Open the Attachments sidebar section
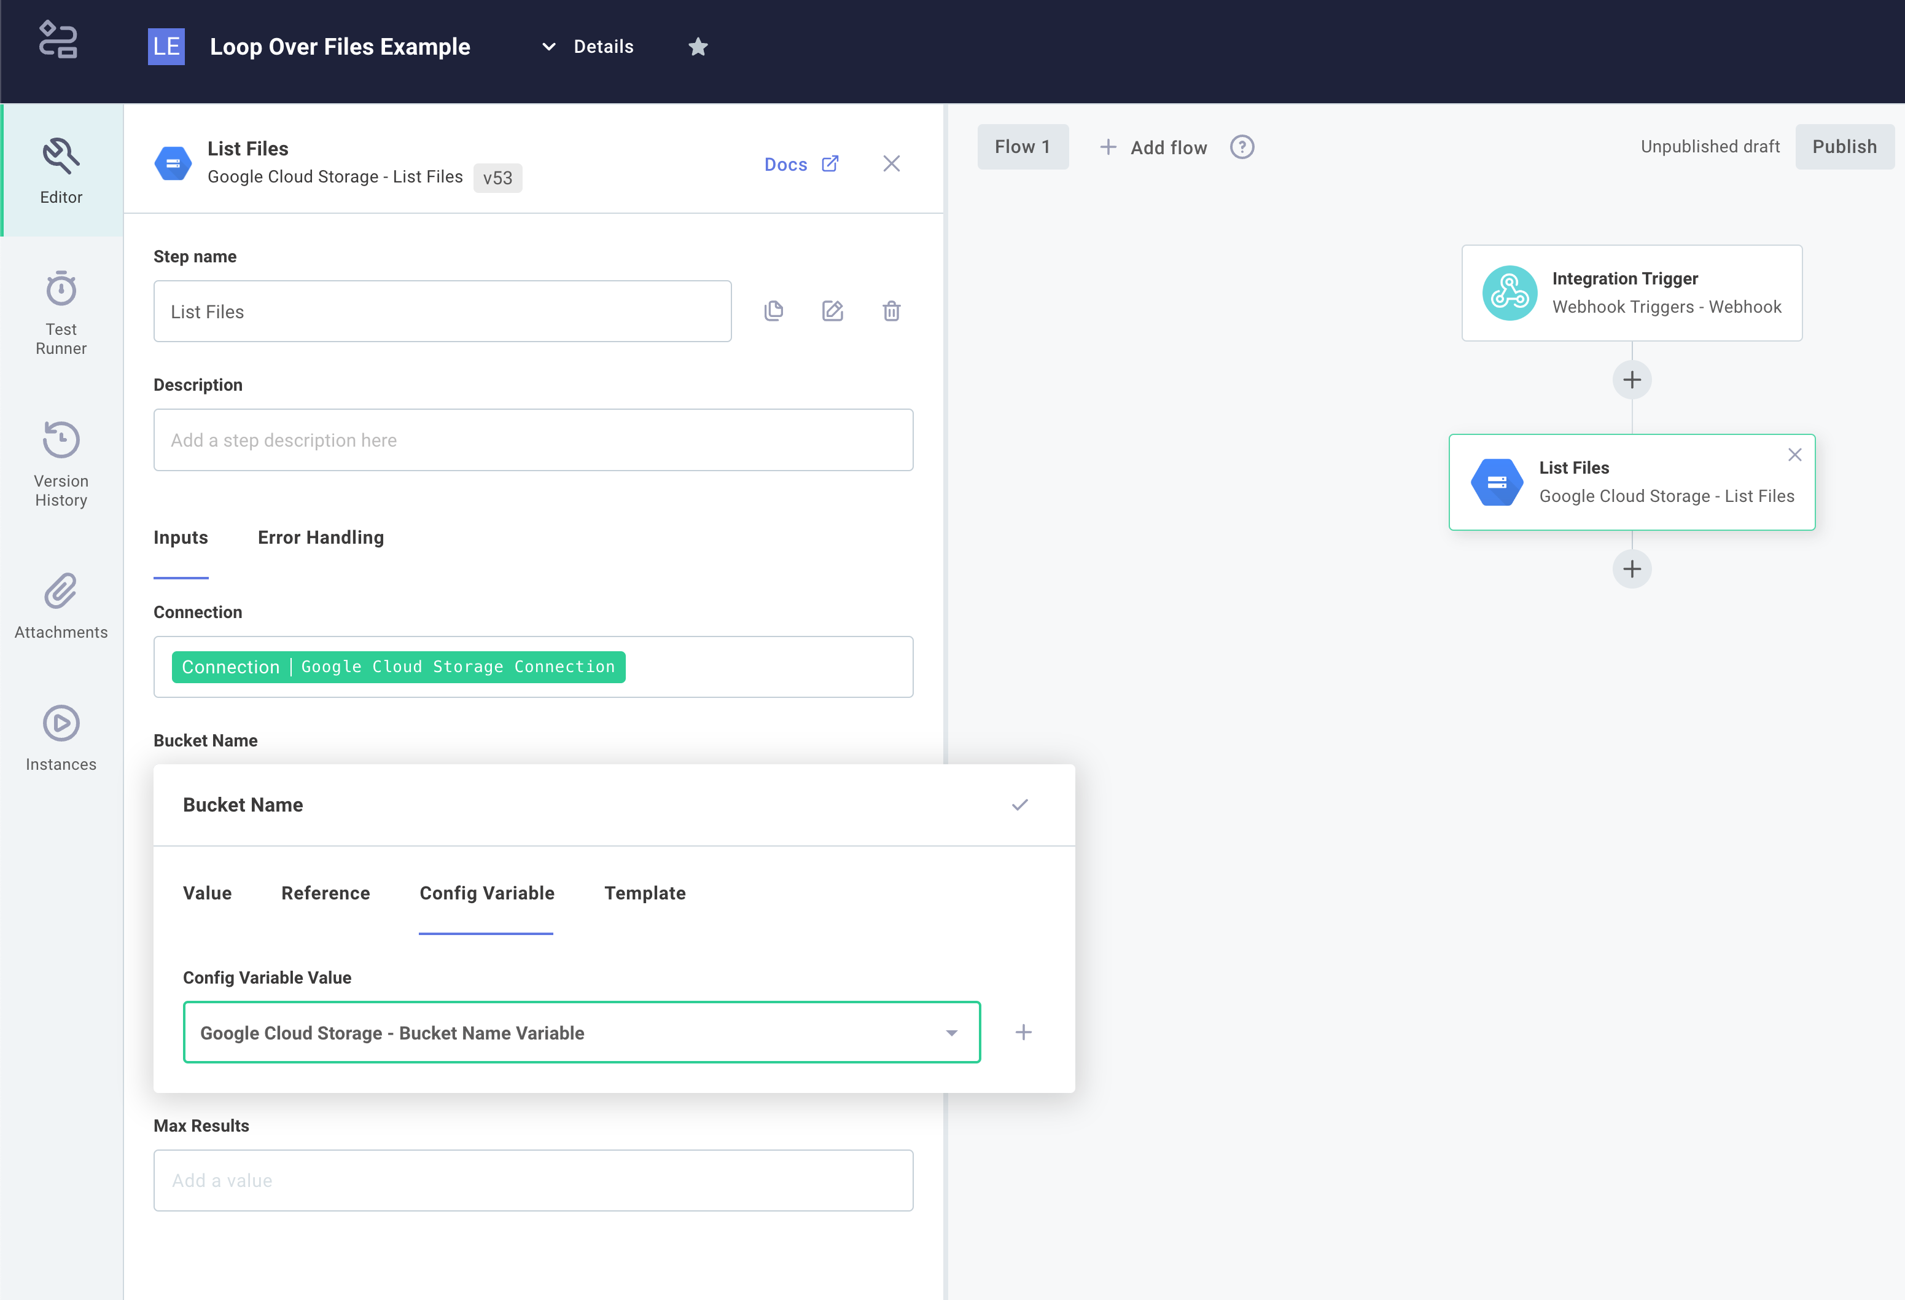The width and height of the screenshot is (1905, 1300). click(61, 606)
